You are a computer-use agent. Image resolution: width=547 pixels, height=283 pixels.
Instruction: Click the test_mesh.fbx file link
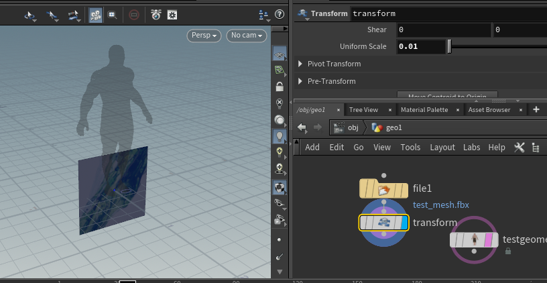click(x=441, y=205)
